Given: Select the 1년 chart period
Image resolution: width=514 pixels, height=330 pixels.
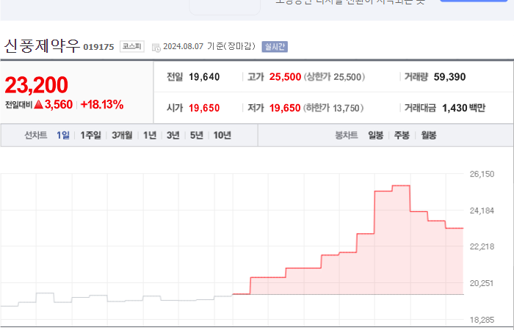Looking at the screenshot, I should tap(150, 135).
